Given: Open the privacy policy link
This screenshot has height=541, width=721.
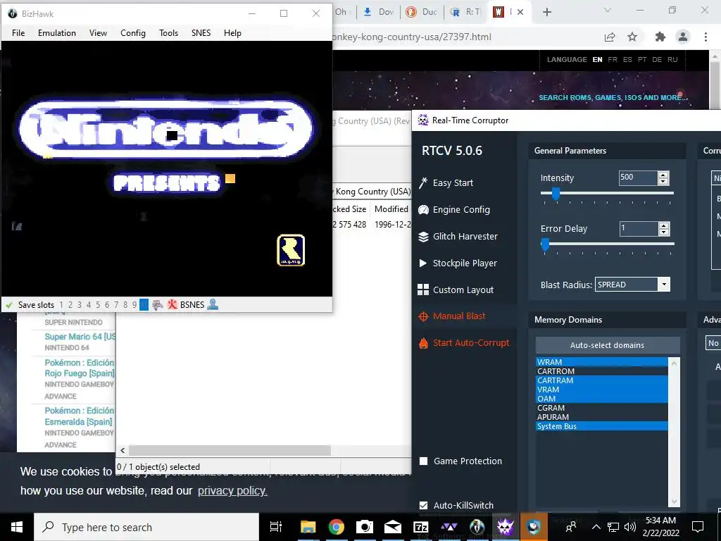Looking at the screenshot, I should (232, 490).
